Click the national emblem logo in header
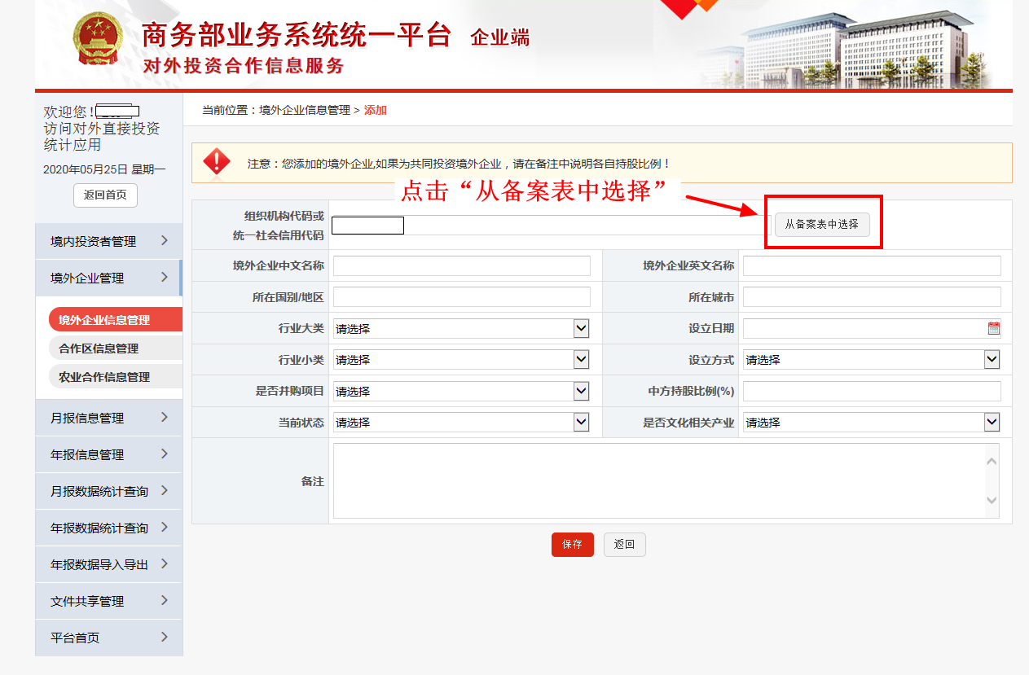 [97, 41]
